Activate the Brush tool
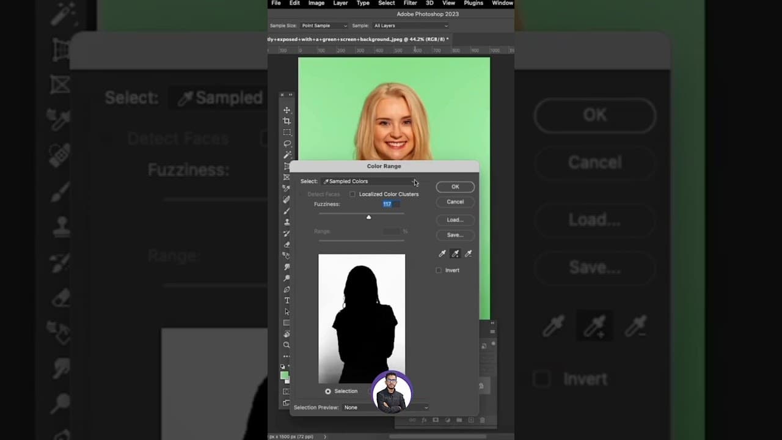Screen dimensions: 782x440 tap(287, 211)
